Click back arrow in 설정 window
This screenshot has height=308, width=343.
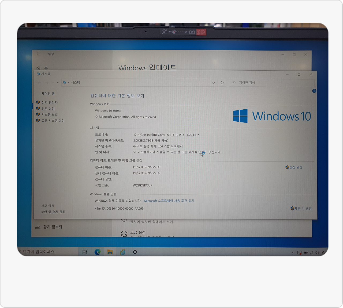38,54
